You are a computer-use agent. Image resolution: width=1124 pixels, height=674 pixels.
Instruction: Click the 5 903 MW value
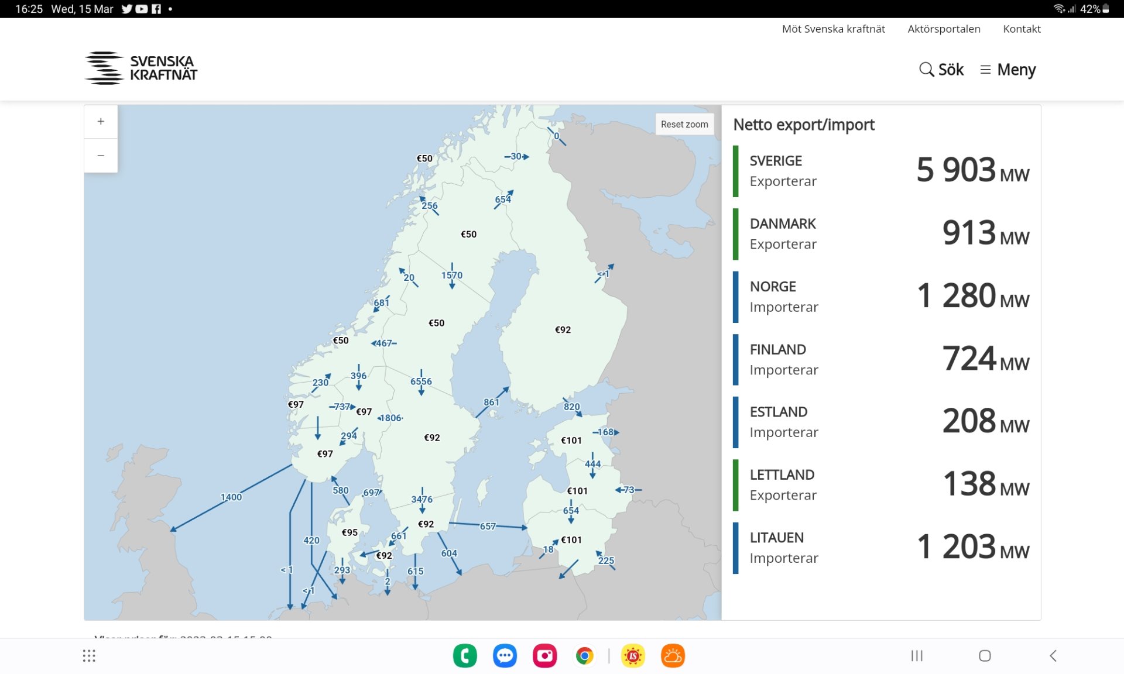tap(972, 170)
